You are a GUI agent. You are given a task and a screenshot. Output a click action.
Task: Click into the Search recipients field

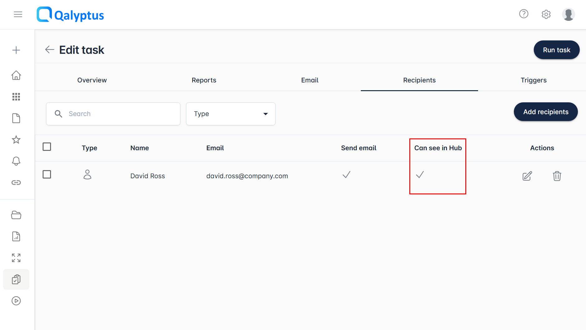click(118, 114)
